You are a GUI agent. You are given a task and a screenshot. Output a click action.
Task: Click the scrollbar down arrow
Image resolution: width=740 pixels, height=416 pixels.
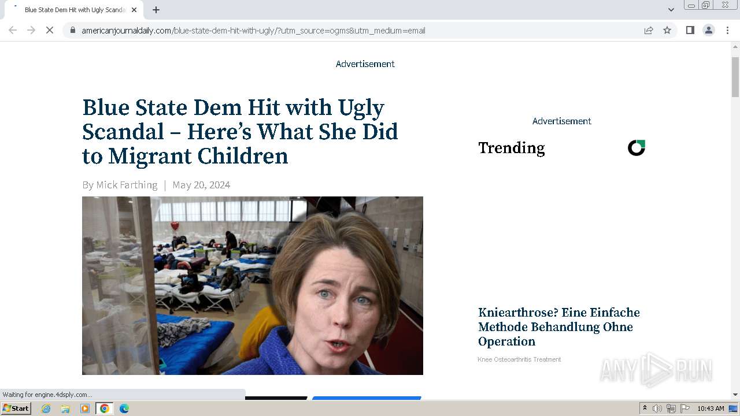[x=735, y=395]
